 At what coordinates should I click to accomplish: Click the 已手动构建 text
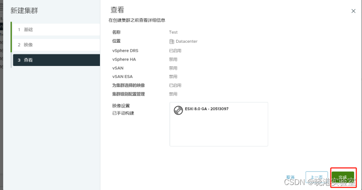coord(123,113)
